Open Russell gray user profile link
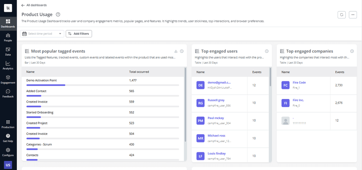This screenshot has width=362, height=170. (x=216, y=100)
